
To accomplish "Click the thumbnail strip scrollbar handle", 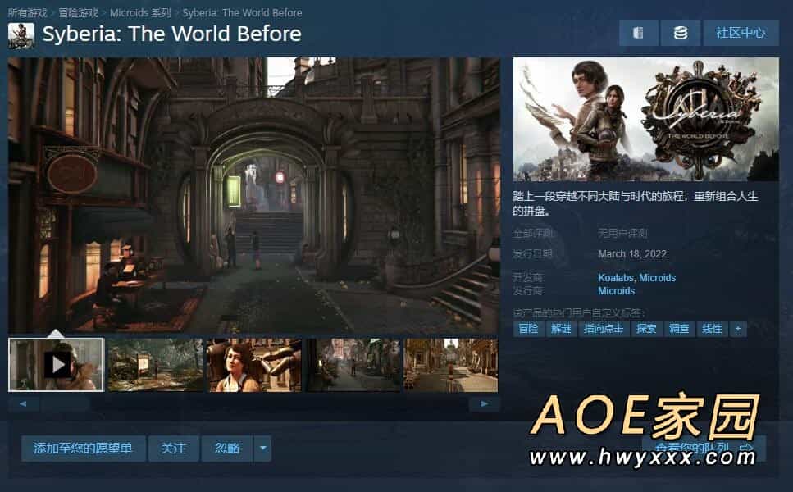I will (66, 403).
